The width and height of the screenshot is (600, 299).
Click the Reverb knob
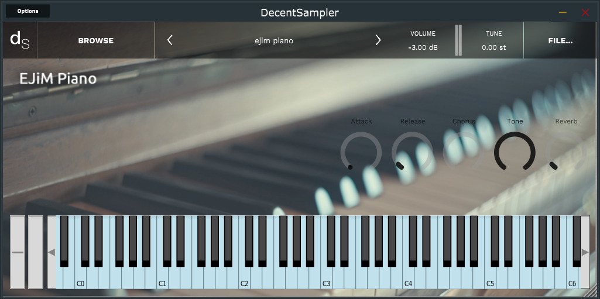click(x=566, y=152)
